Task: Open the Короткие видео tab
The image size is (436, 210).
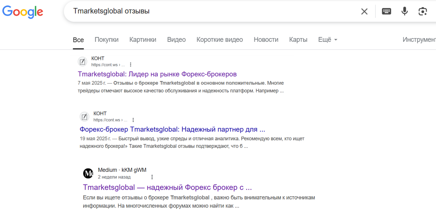Action: coord(219,40)
